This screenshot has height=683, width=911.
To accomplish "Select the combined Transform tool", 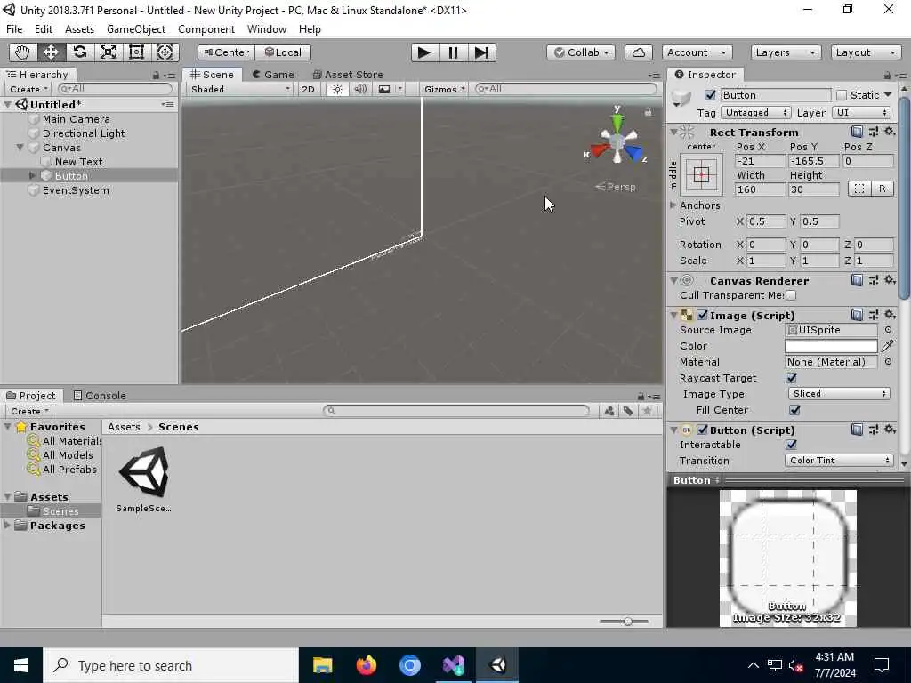I will (x=165, y=52).
